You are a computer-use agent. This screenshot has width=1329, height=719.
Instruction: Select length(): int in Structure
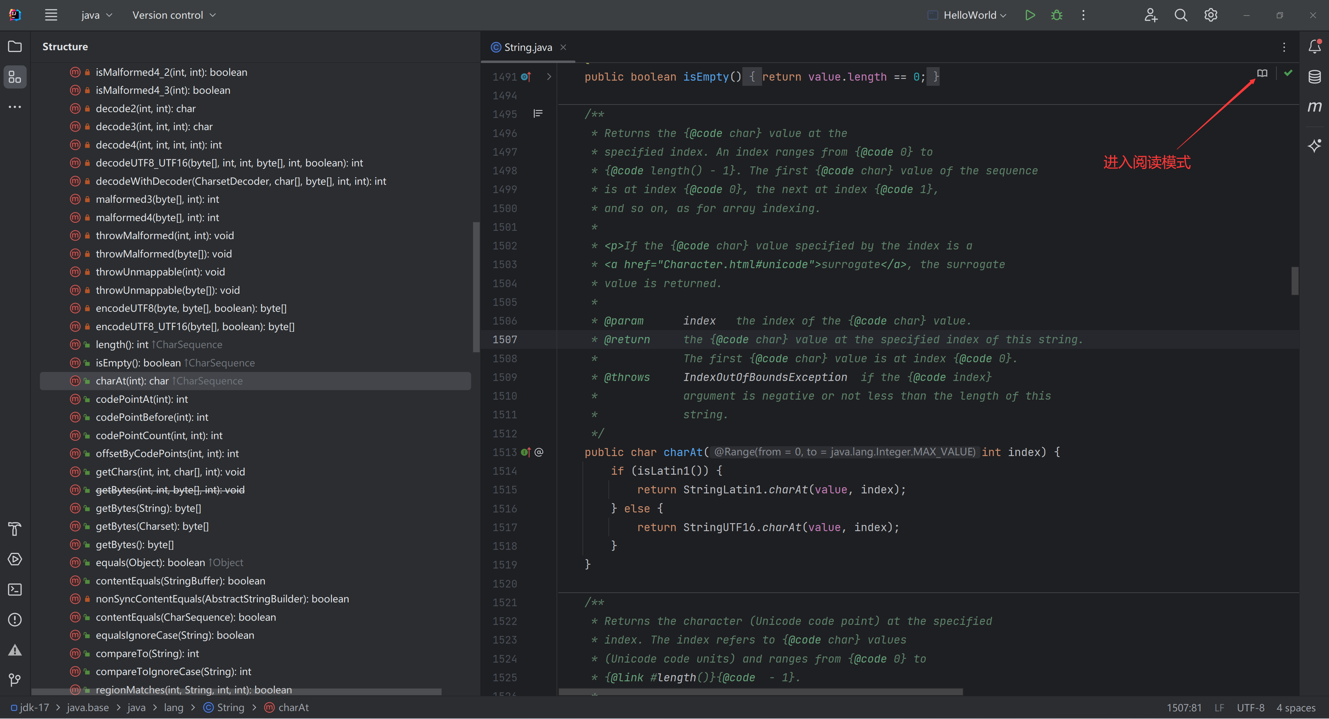[x=255, y=345]
